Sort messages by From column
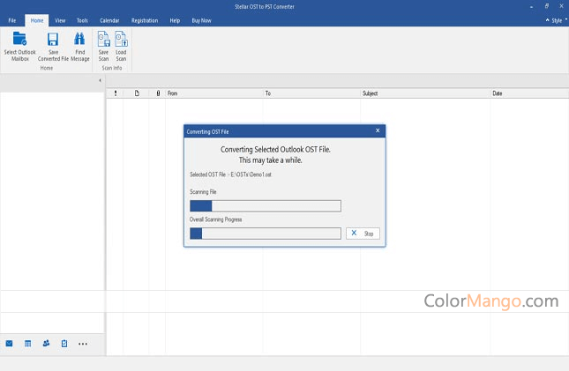The height and width of the screenshot is (371, 569). click(x=214, y=93)
